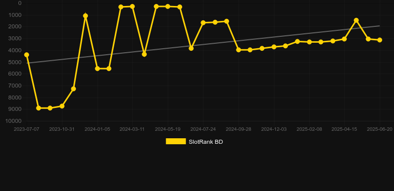Select the last data point at 2025-06-20
Screen dimensions: 394x191
pos(380,40)
